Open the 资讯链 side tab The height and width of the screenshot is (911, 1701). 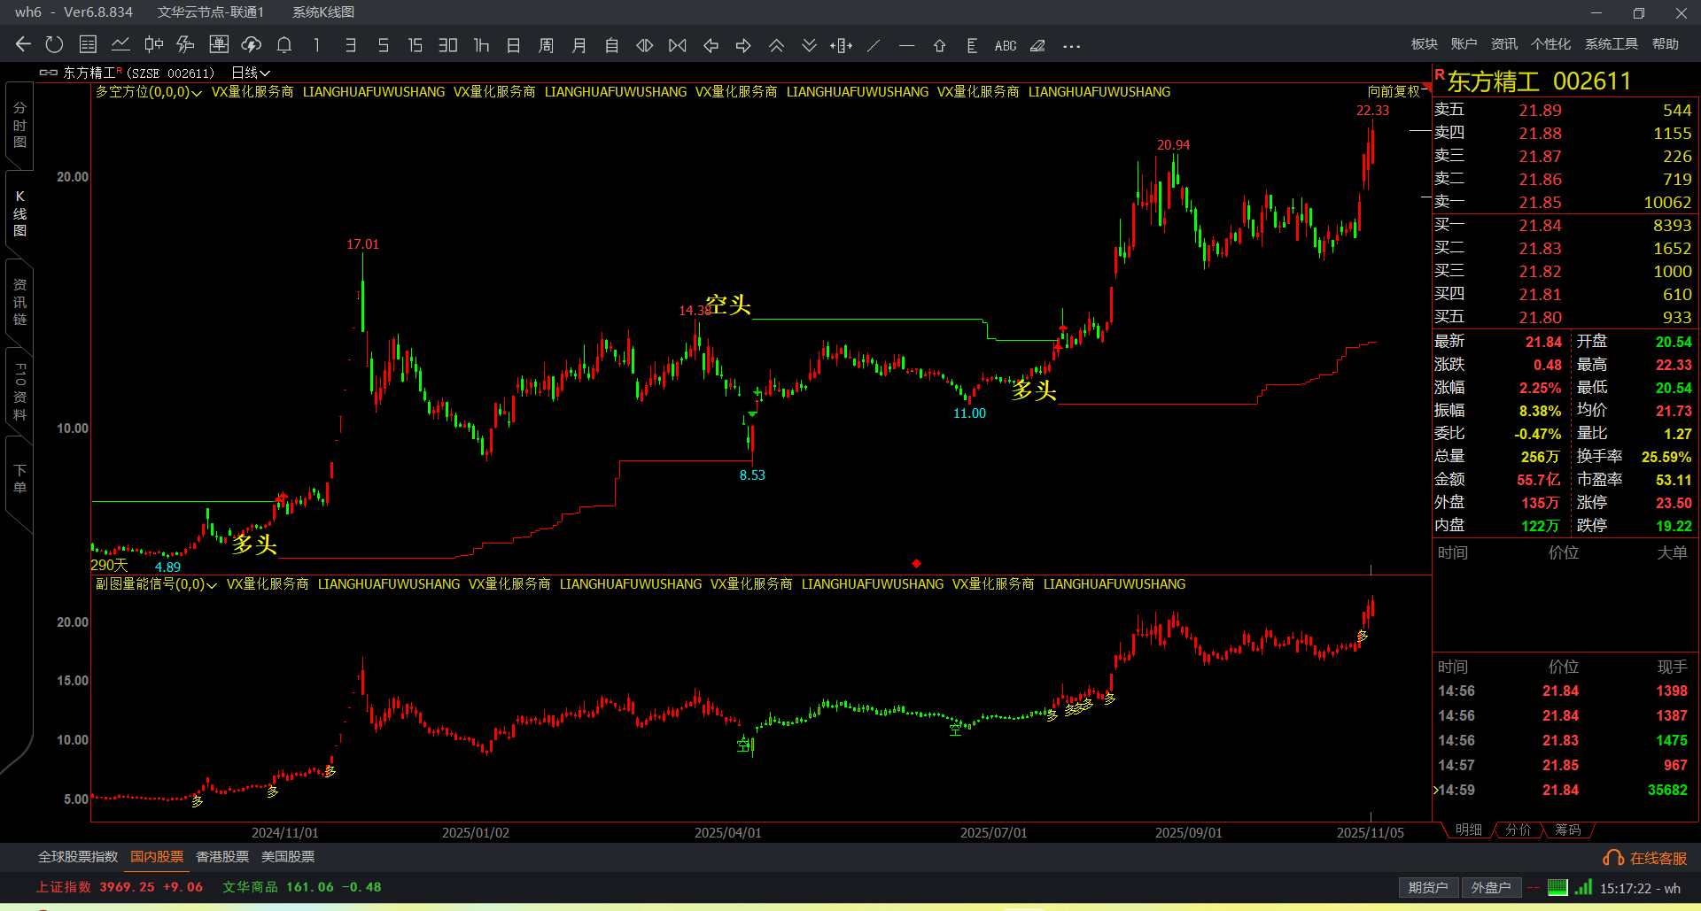tap(19, 302)
